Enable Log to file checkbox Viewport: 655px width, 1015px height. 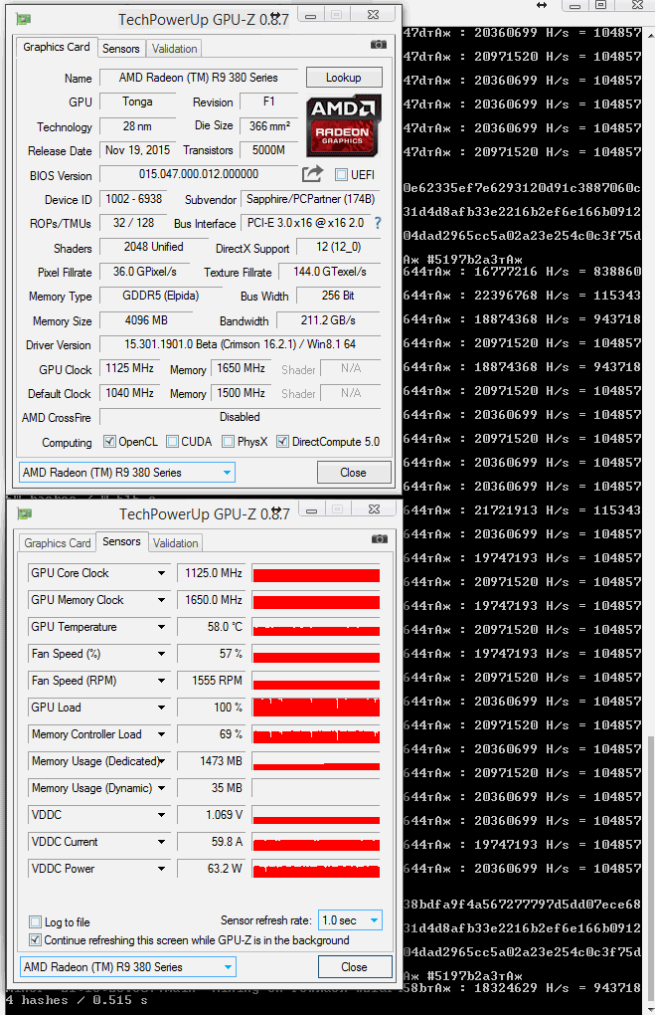[x=36, y=921]
